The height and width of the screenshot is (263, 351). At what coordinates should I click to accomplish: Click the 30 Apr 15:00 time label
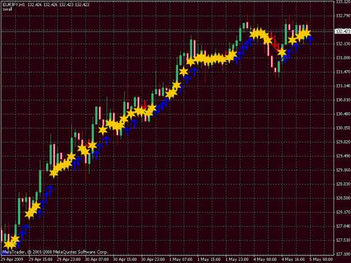click(x=125, y=260)
